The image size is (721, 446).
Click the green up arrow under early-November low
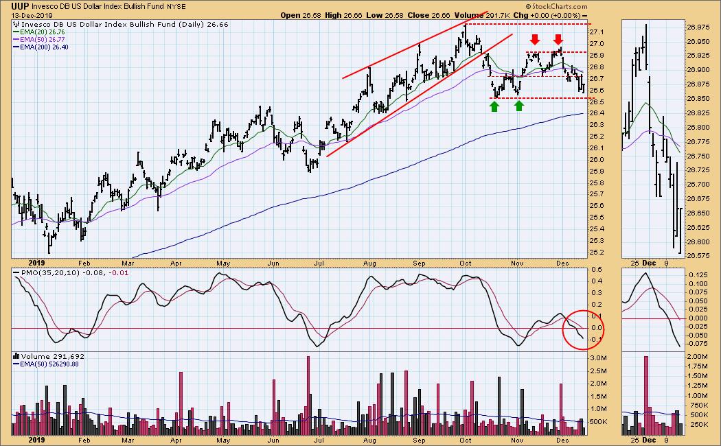click(519, 106)
